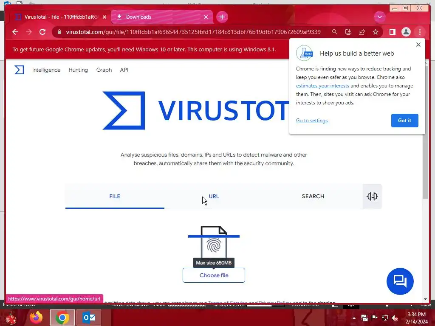435x326 pixels.
Task: Show hidden tray icons arrow
Action: click(x=354, y=318)
